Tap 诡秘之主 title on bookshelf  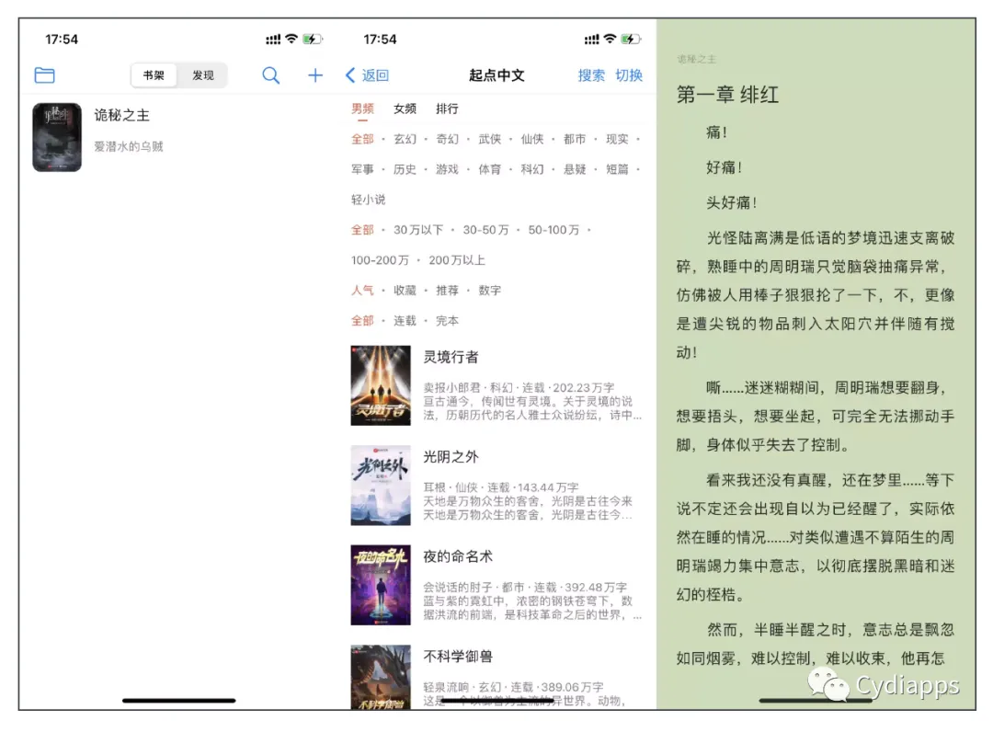click(121, 115)
